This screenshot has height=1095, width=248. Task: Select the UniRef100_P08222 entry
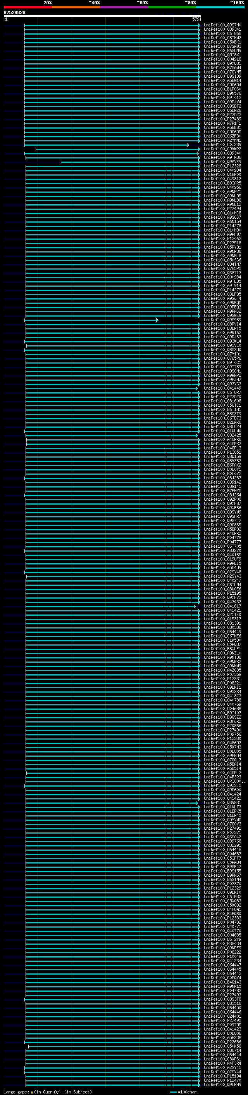[x=222, y=952]
